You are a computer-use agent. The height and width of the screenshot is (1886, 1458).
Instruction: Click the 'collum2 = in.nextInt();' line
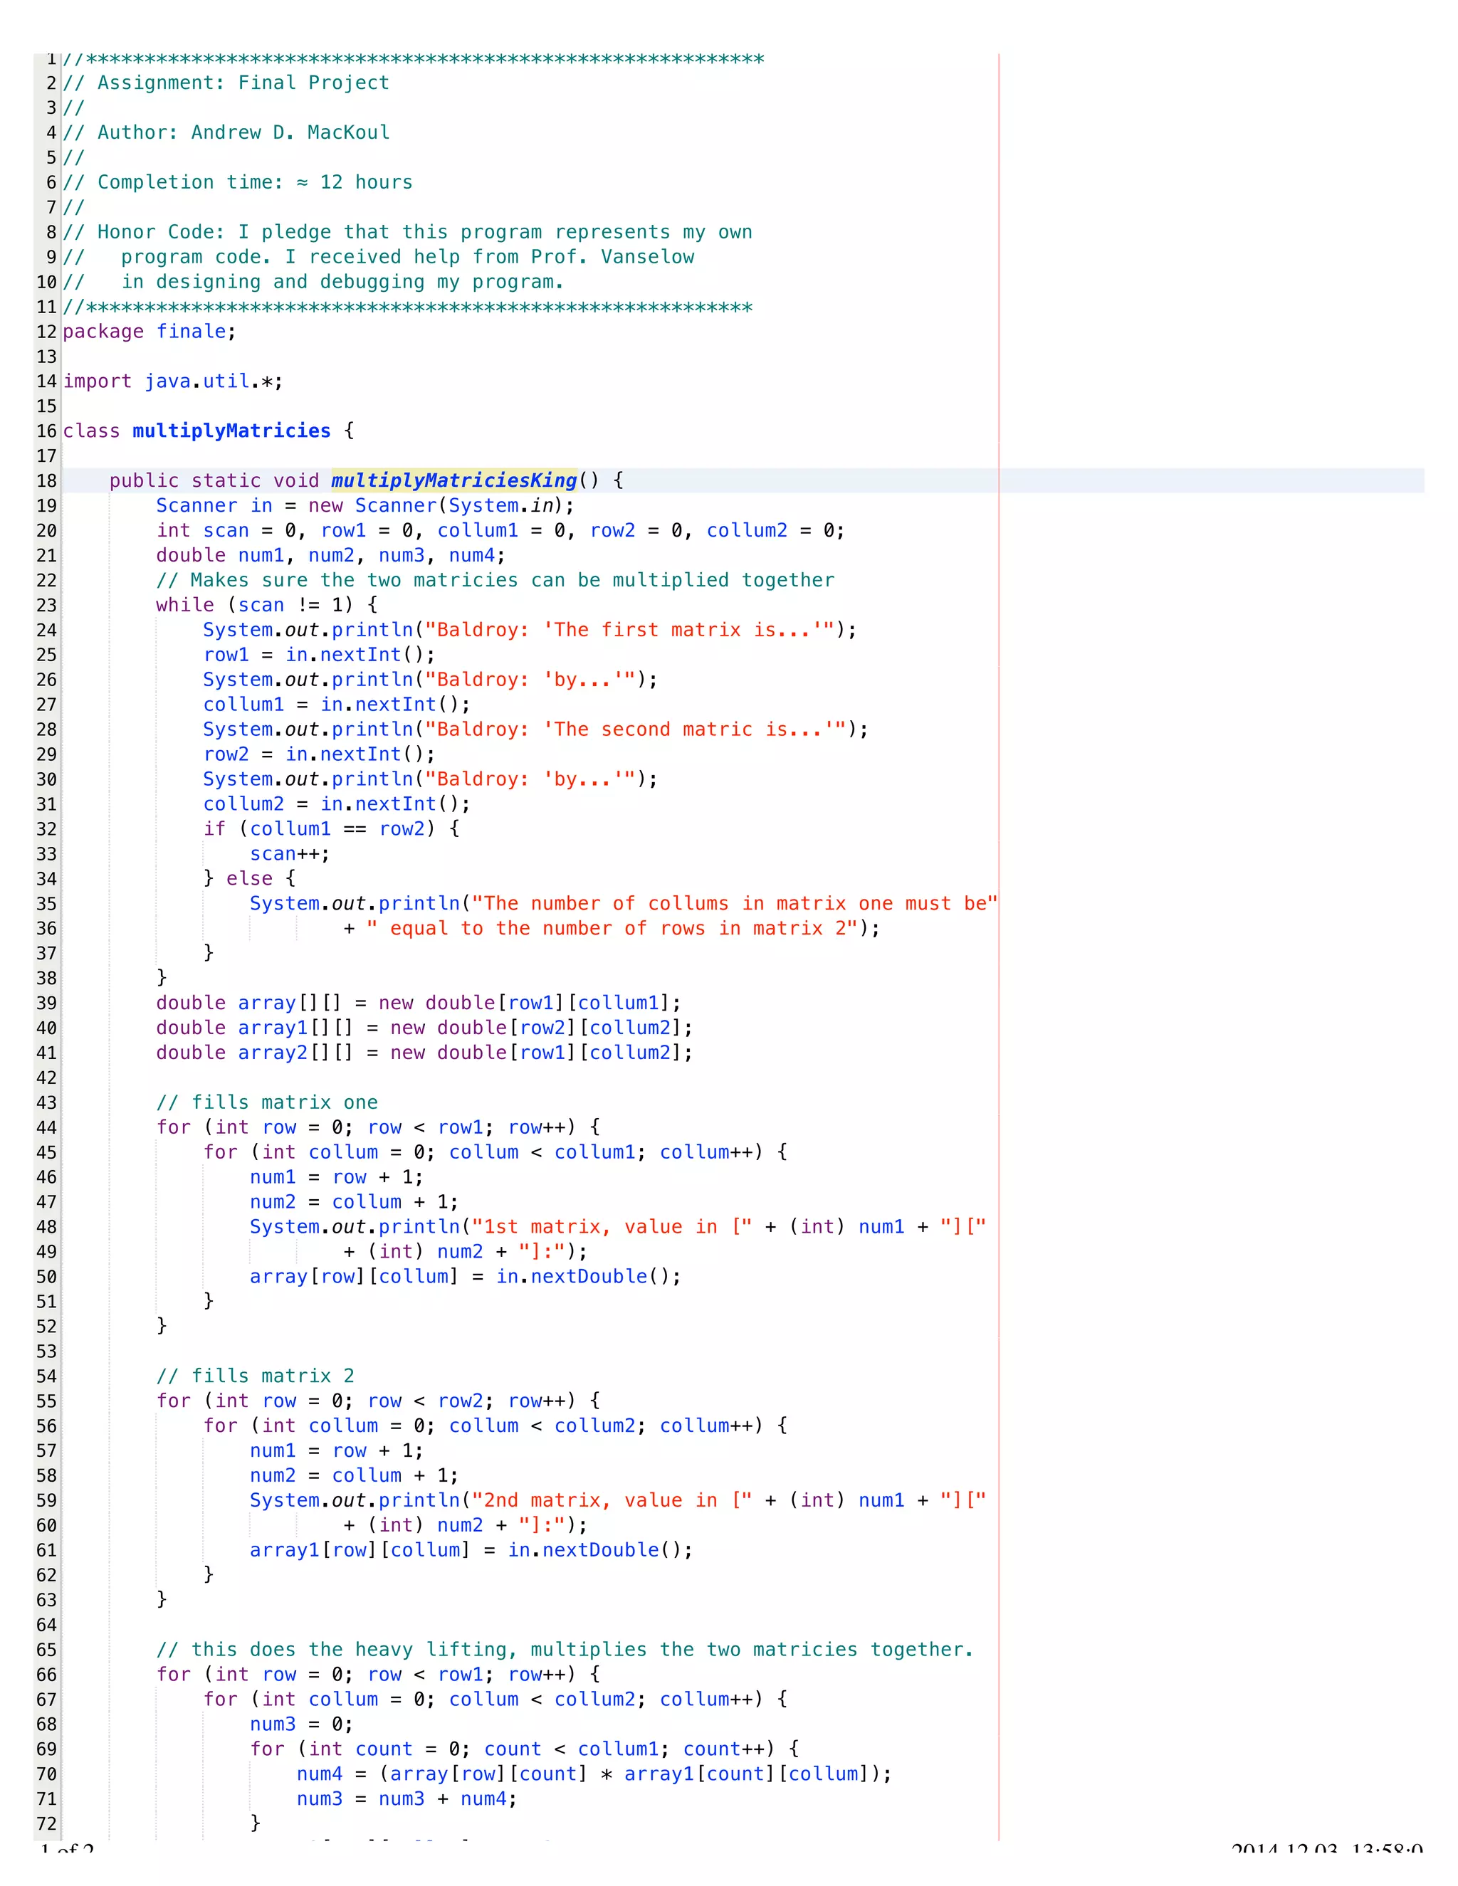337,804
